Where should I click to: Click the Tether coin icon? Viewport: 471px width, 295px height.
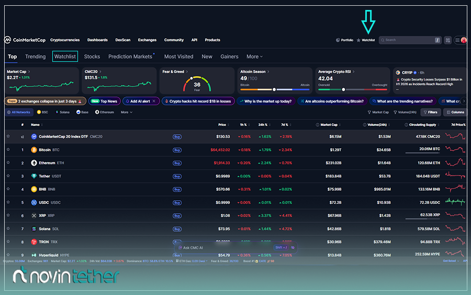pos(34,176)
